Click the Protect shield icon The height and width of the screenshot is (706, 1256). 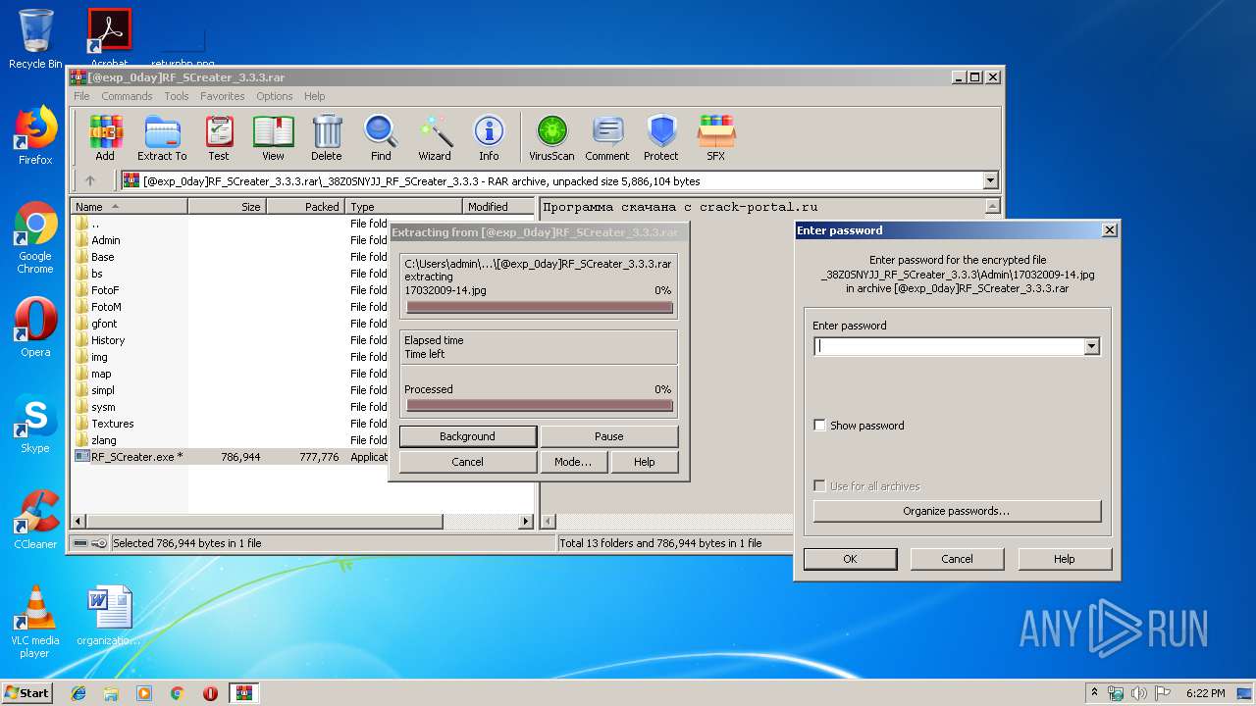[661, 138]
